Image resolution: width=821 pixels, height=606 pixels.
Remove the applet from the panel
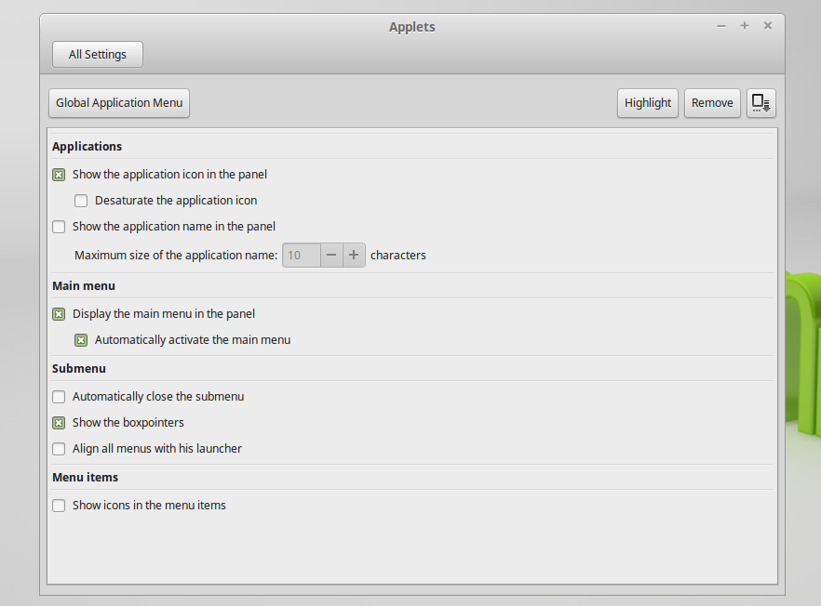coord(712,102)
